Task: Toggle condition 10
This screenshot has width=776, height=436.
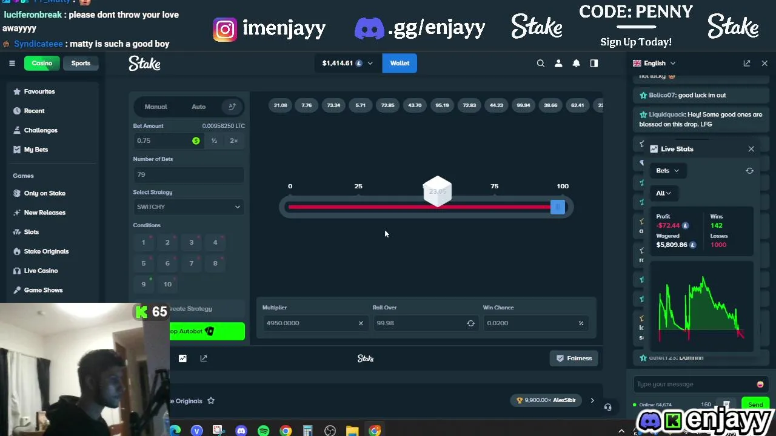Action: point(167,284)
